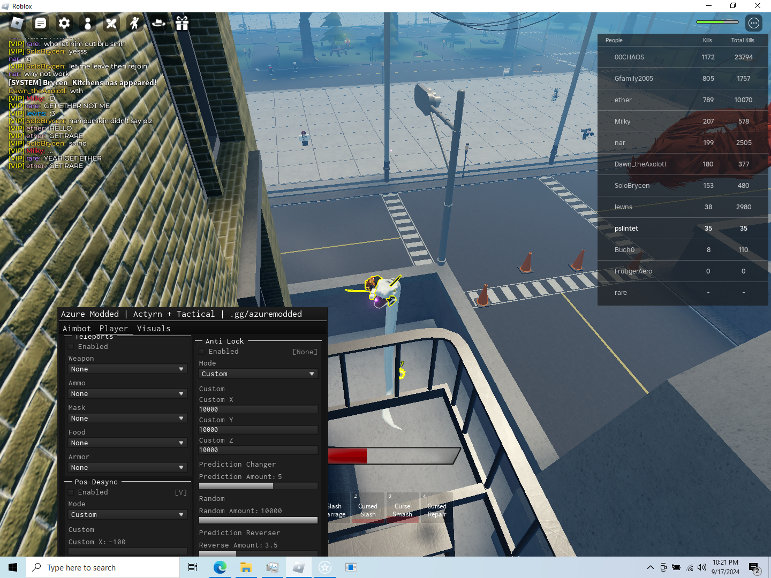Toggle the chat window icon

(x=41, y=23)
